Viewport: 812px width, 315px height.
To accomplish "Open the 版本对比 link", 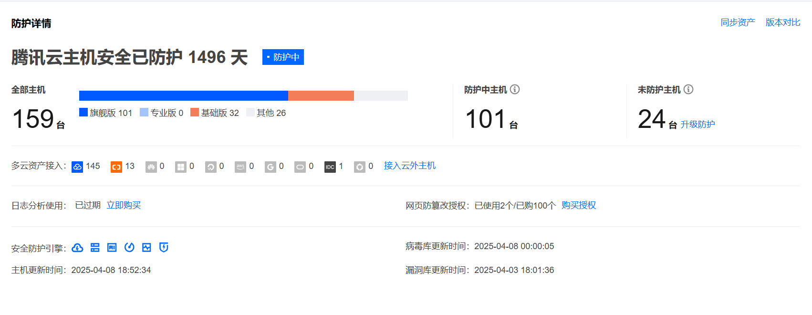I will tap(783, 22).
